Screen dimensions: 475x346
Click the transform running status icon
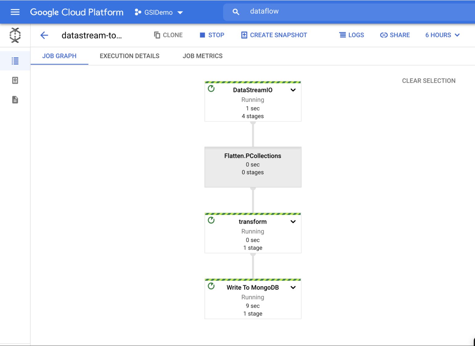pos(211,220)
